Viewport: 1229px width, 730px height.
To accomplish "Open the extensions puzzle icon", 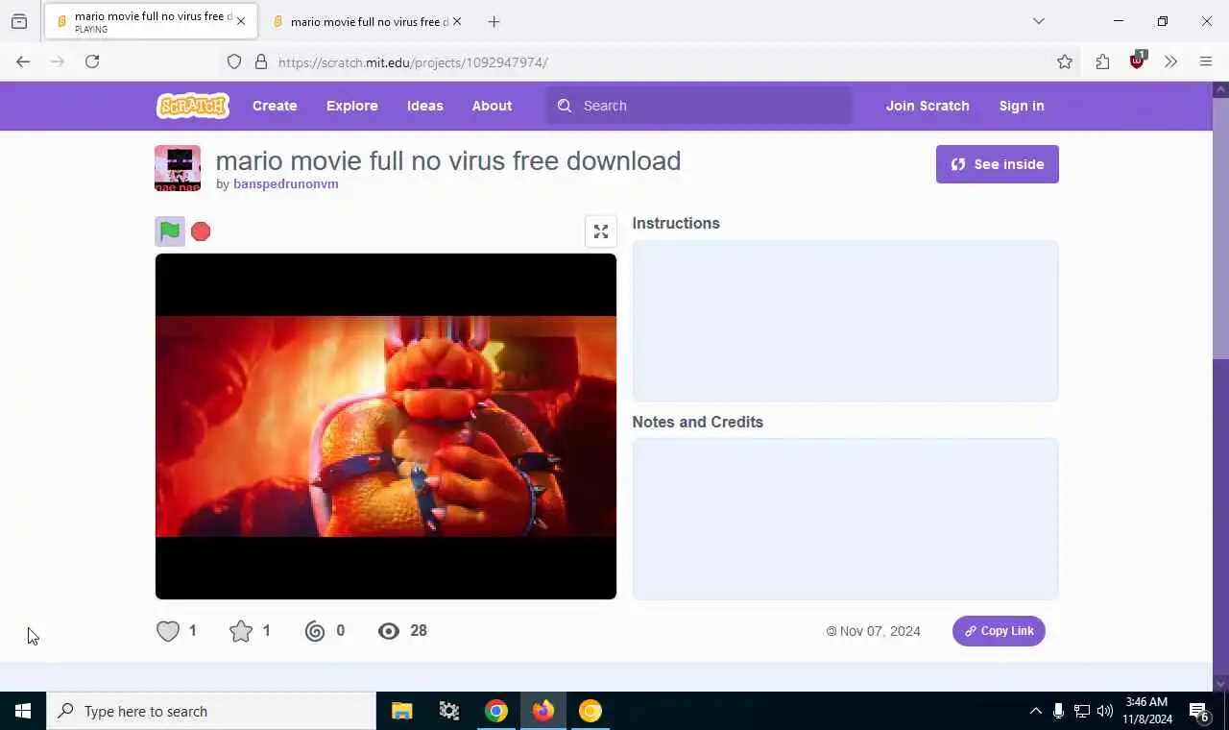I will click(x=1102, y=61).
